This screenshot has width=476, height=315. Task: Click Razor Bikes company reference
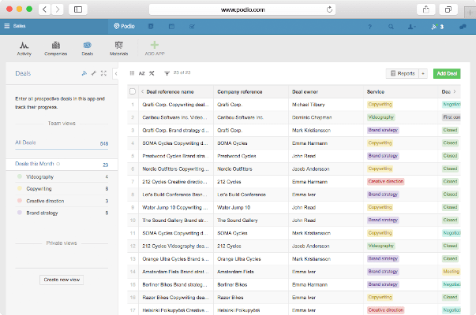click(x=232, y=298)
